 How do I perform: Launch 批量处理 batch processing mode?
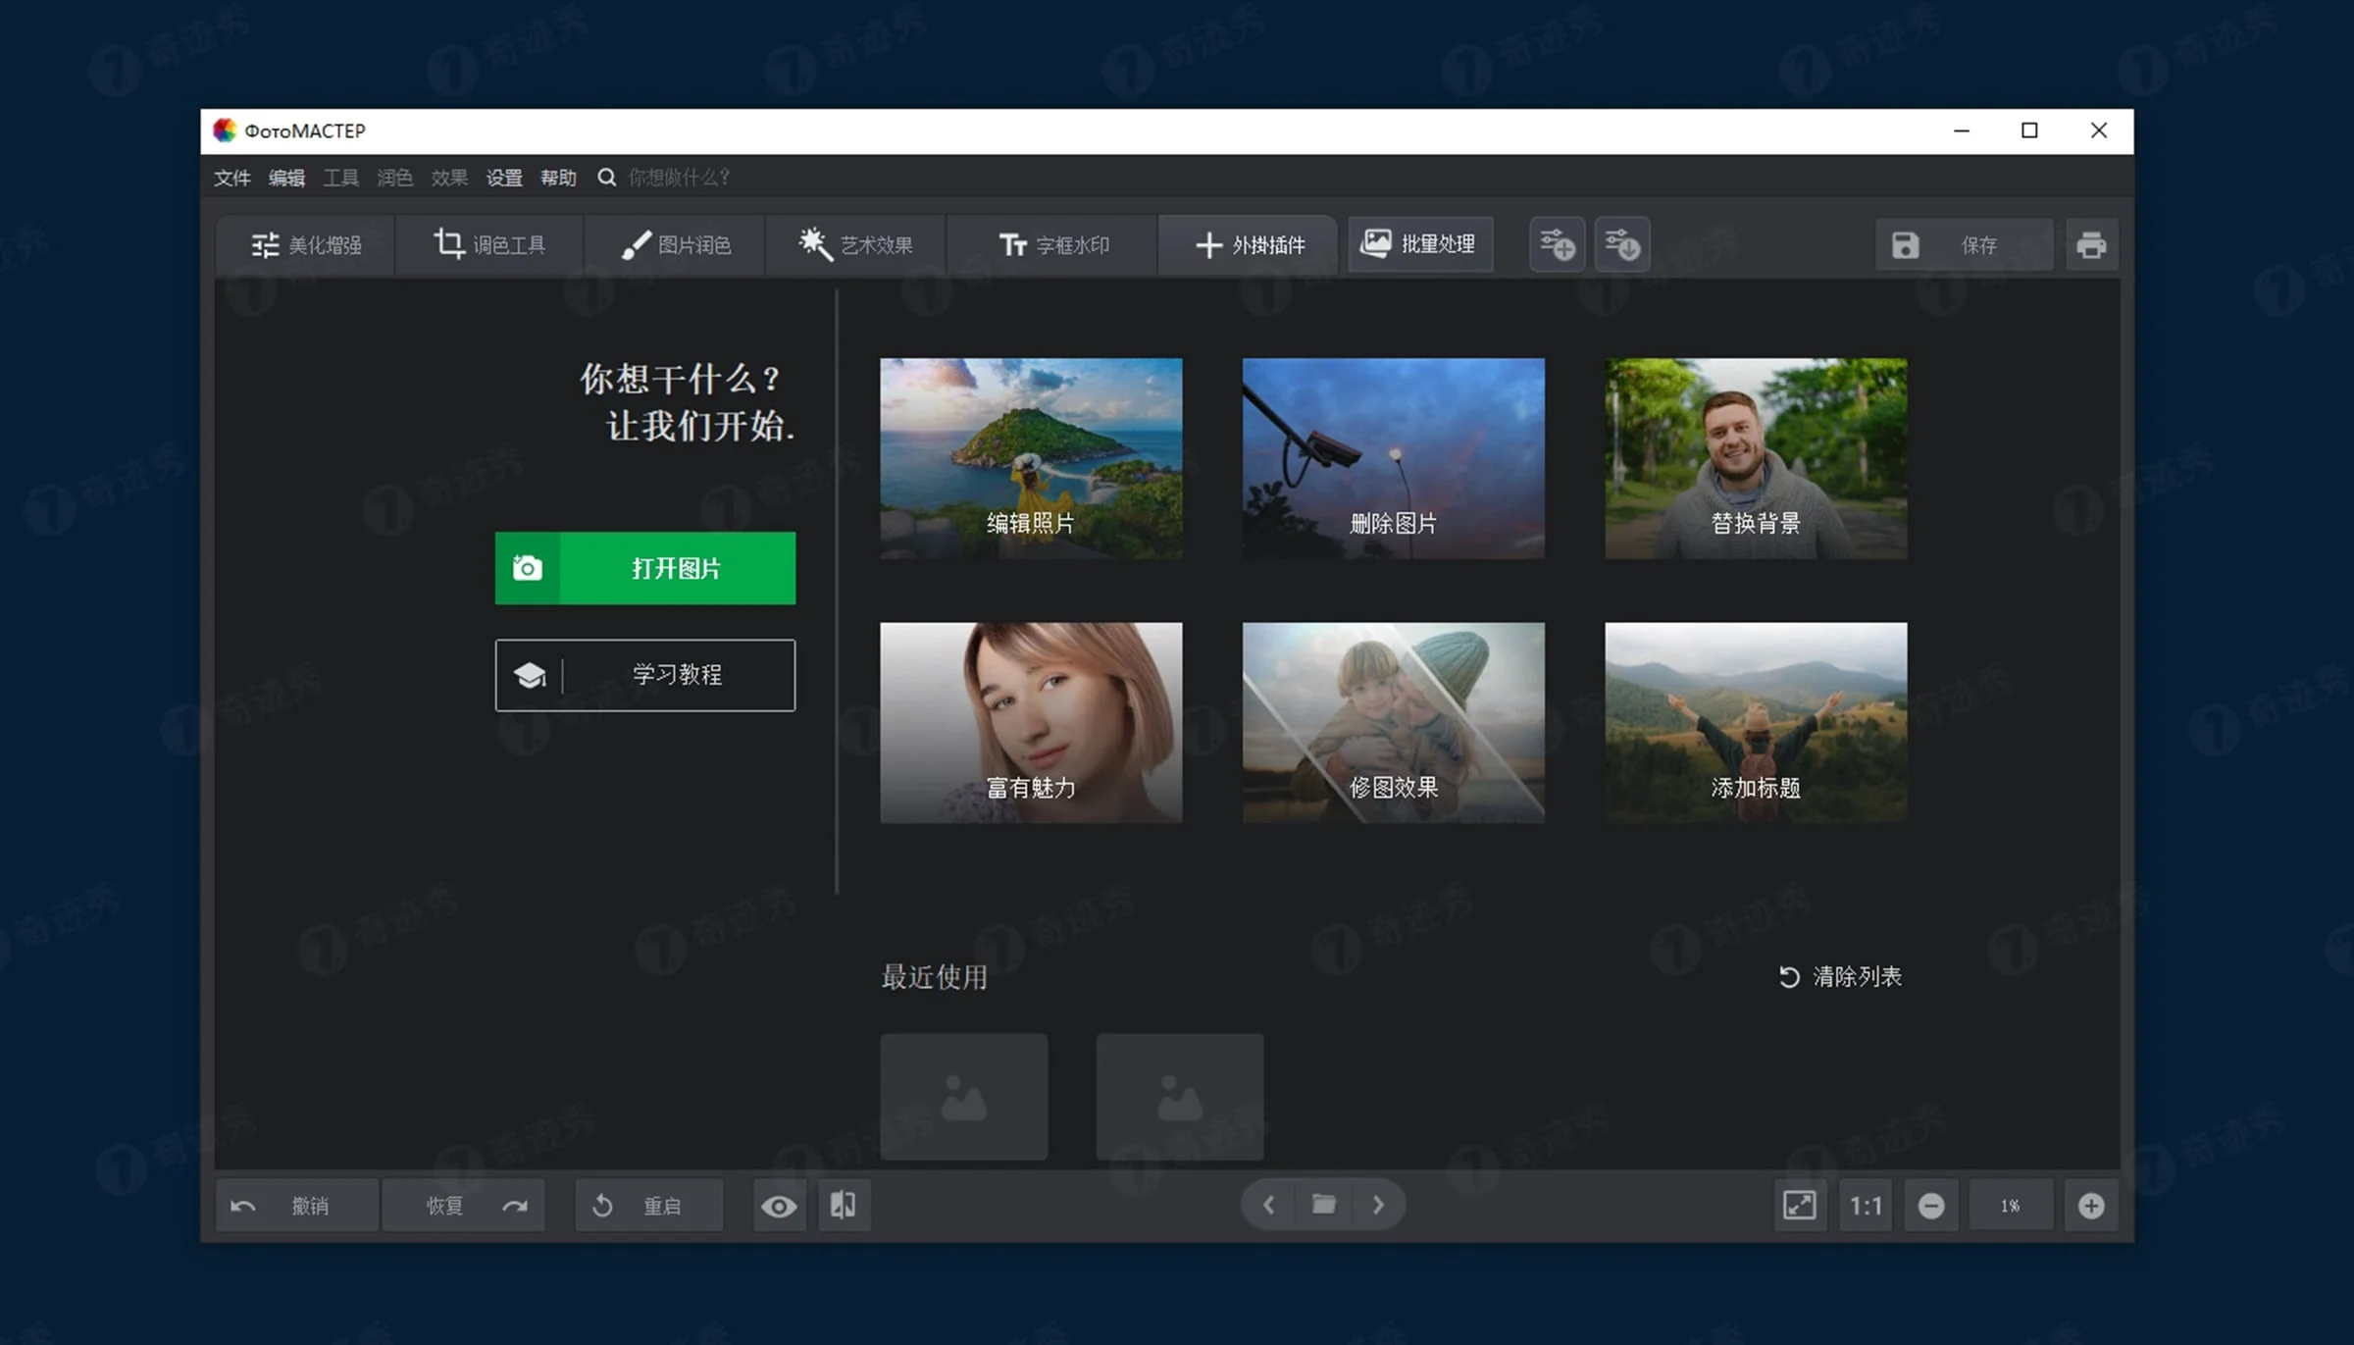tap(1419, 244)
